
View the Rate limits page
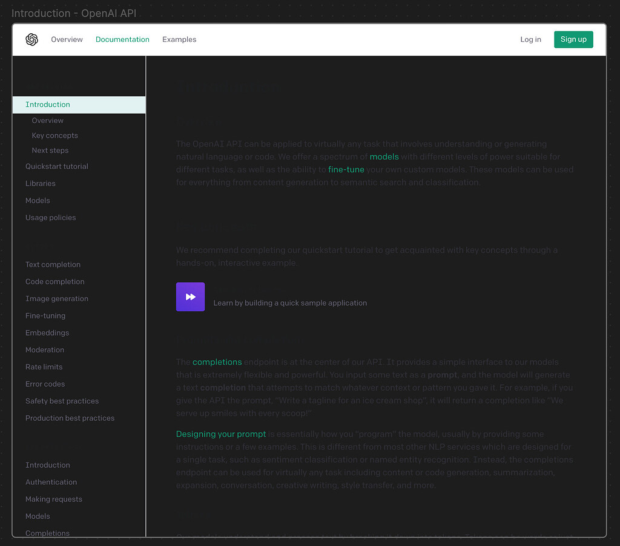(x=44, y=366)
